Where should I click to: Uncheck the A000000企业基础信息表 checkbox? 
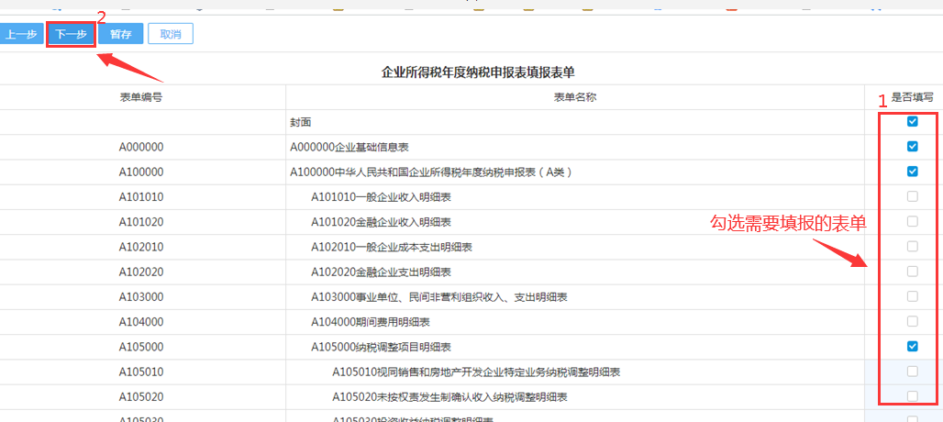click(x=912, y=147)
